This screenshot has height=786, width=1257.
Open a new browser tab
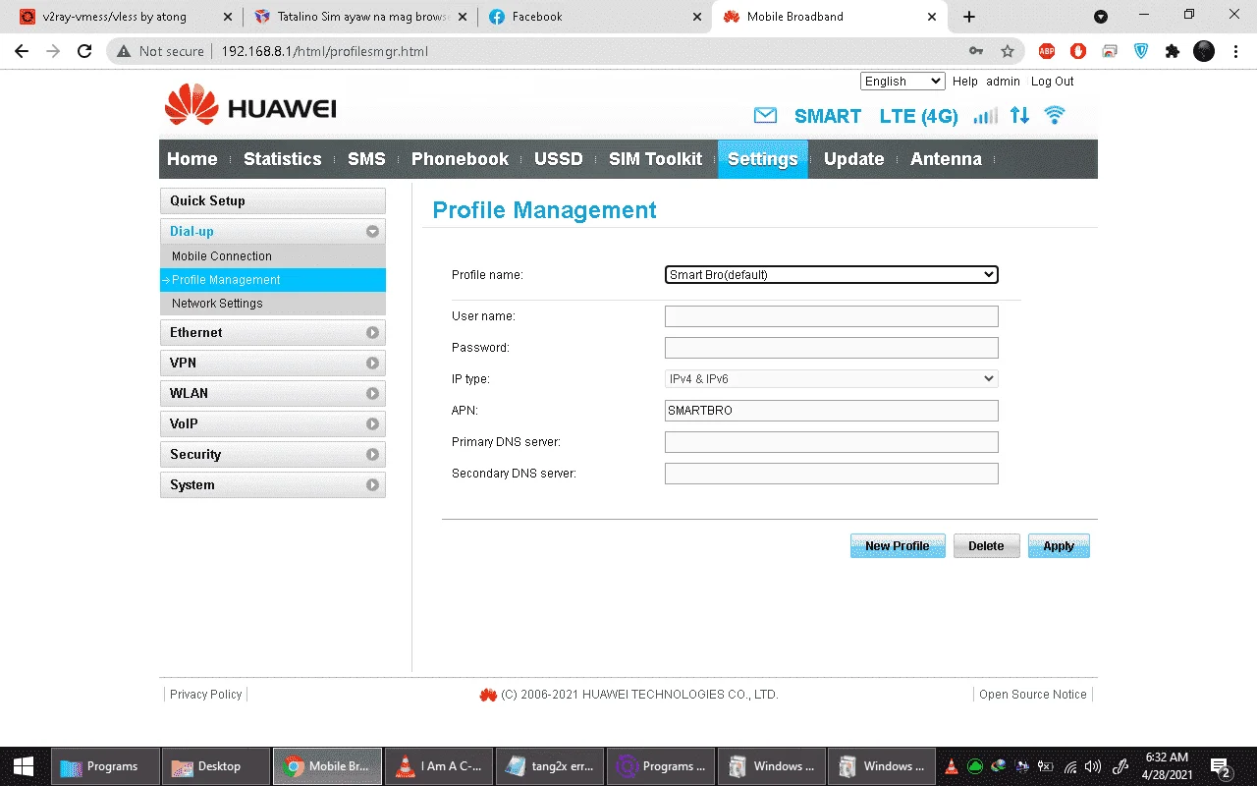[969, 17]
